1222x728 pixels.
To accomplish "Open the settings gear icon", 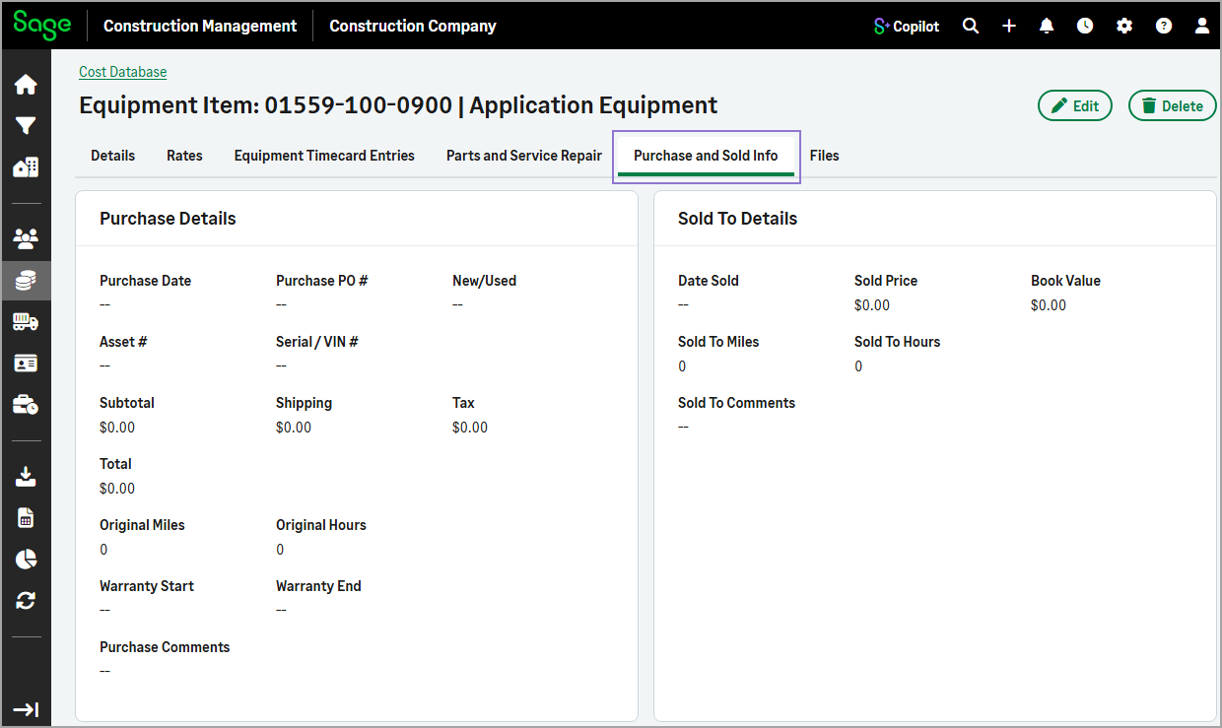I will point(1124,27).
